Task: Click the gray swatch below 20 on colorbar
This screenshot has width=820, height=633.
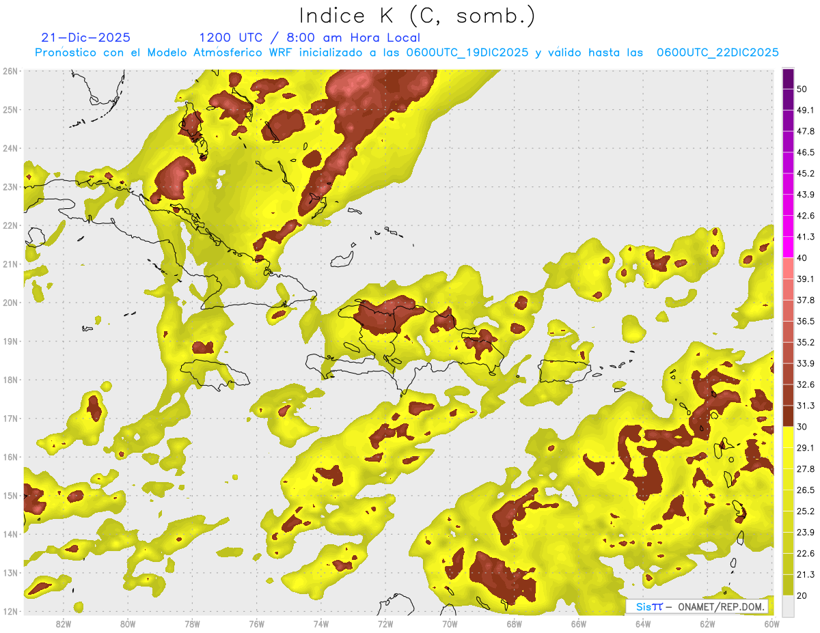Action: coord(788,606)
